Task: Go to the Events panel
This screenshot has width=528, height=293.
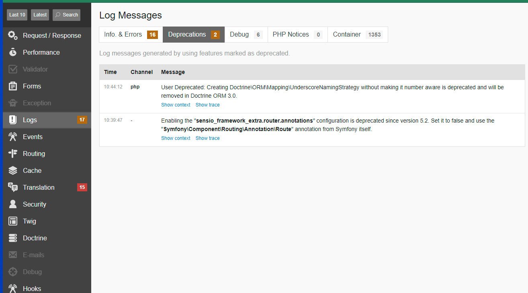Action: 47,137
